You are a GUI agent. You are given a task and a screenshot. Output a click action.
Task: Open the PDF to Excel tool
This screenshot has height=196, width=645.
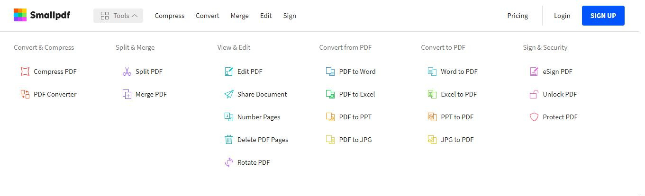pyautogui.click(x=356, y=94)
